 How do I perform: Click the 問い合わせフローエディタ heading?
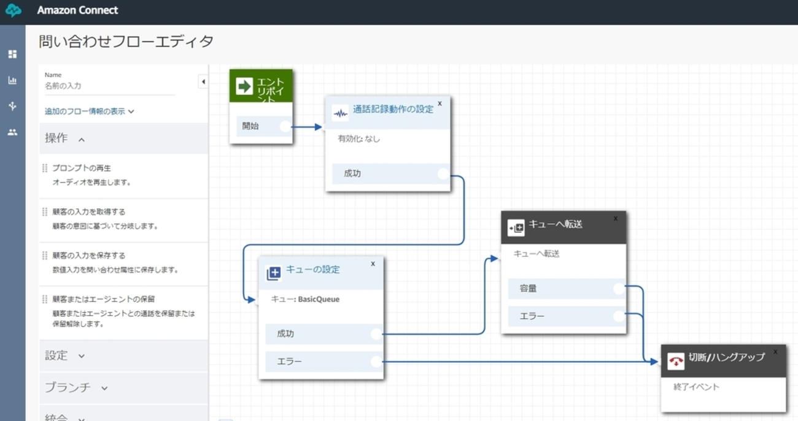pos(126,42)
